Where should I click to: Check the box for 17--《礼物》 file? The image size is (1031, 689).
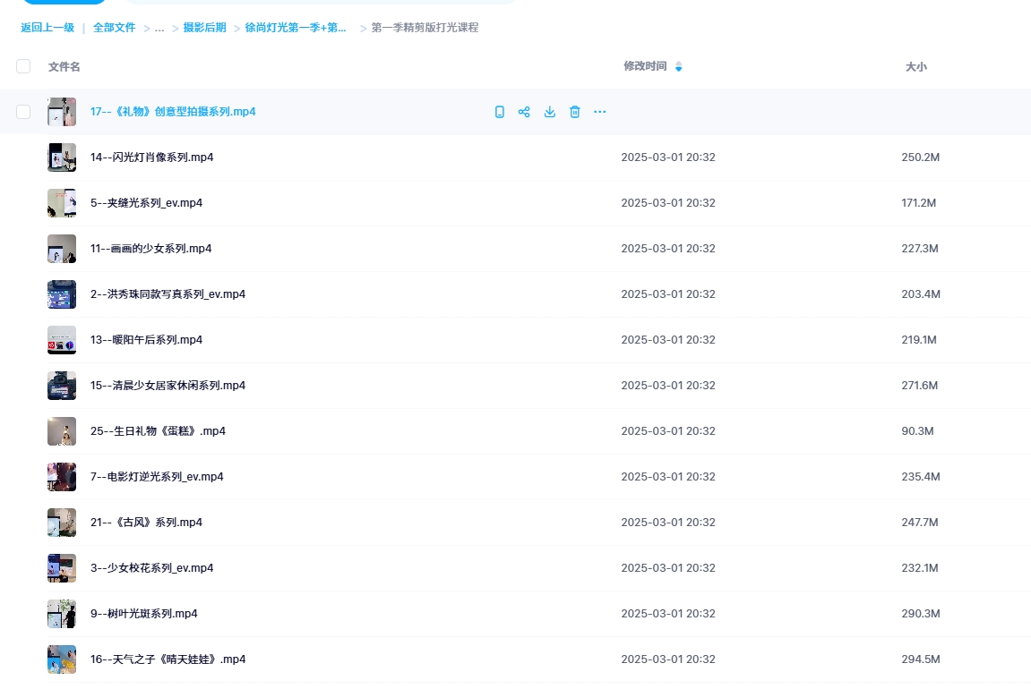click(23, 112)
